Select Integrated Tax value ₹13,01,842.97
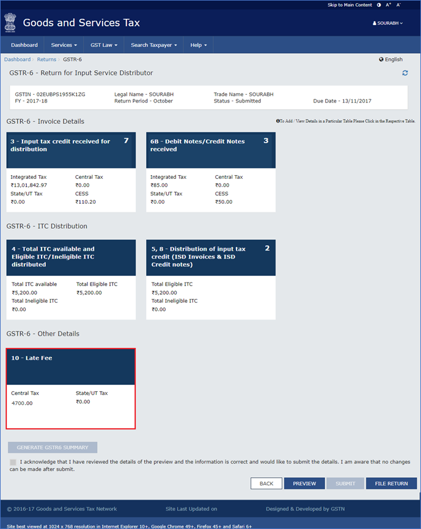This screenshot has width=421, height=529. [x=29, y=185]
